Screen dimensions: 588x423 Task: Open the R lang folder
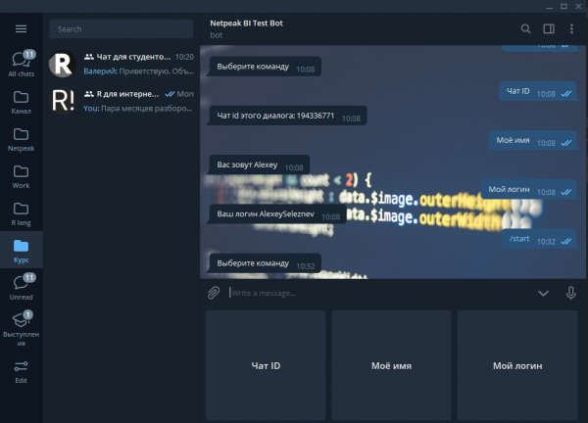(x=21, y=214)
